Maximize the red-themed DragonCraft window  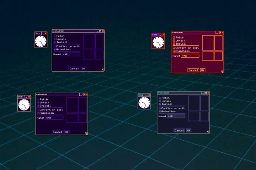coord(219,32)
